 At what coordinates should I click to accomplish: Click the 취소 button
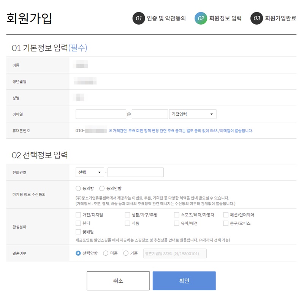[x=118, y=281]
